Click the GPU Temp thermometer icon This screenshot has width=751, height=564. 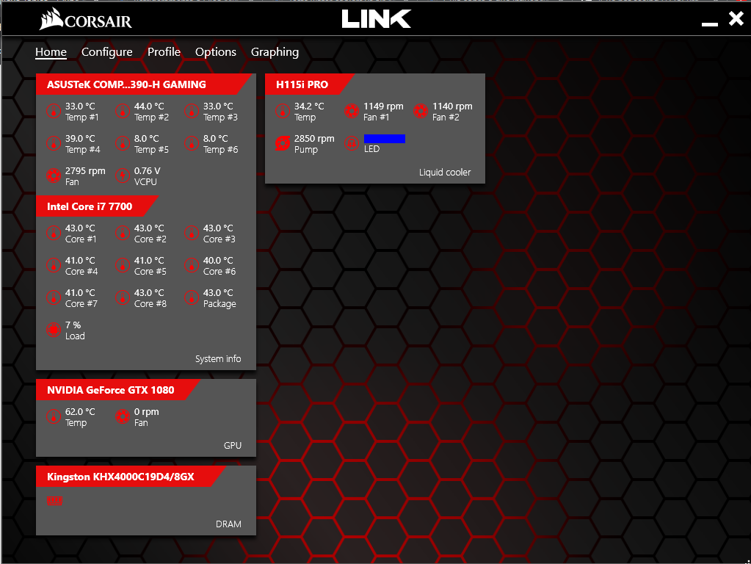point(53,416)
